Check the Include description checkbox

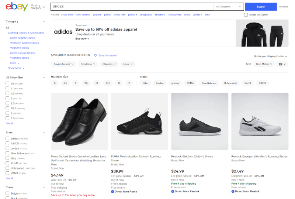click(246, 15)
